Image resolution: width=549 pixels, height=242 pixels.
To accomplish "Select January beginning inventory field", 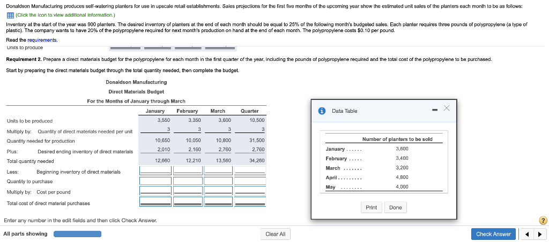I will coord(155,170).
